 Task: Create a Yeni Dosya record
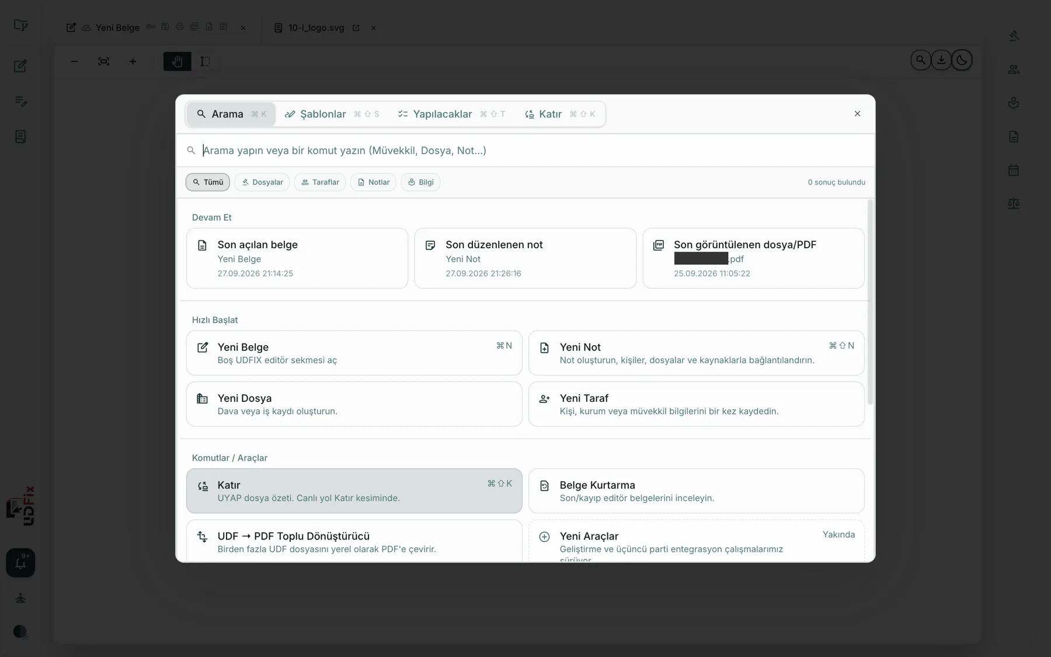(x=354, y=404)
